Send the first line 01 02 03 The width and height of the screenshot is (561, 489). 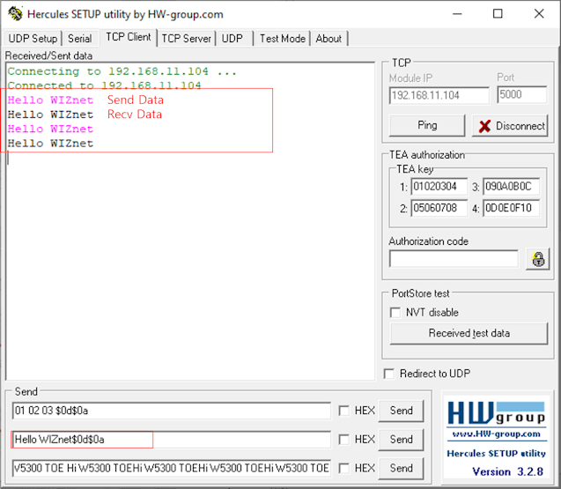click(x=401, y=411)
